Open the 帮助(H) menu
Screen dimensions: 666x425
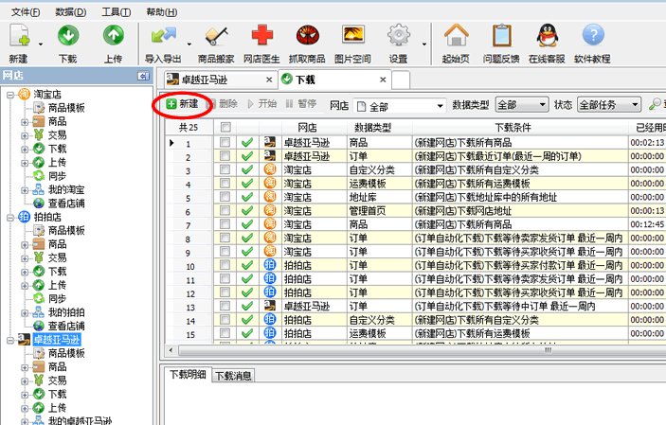tap(162, 12)
